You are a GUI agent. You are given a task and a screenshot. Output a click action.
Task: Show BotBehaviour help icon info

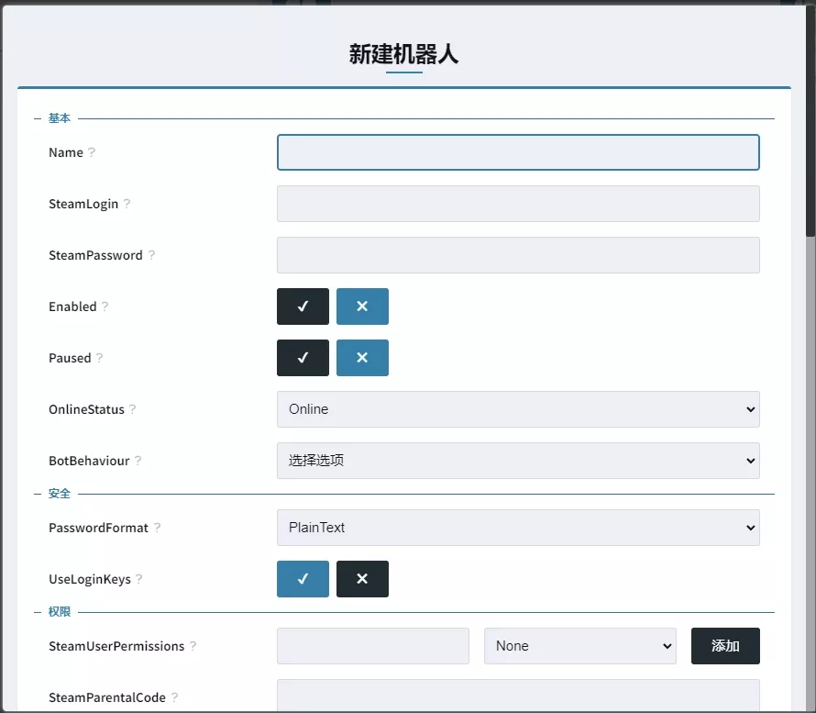point(138,462)
